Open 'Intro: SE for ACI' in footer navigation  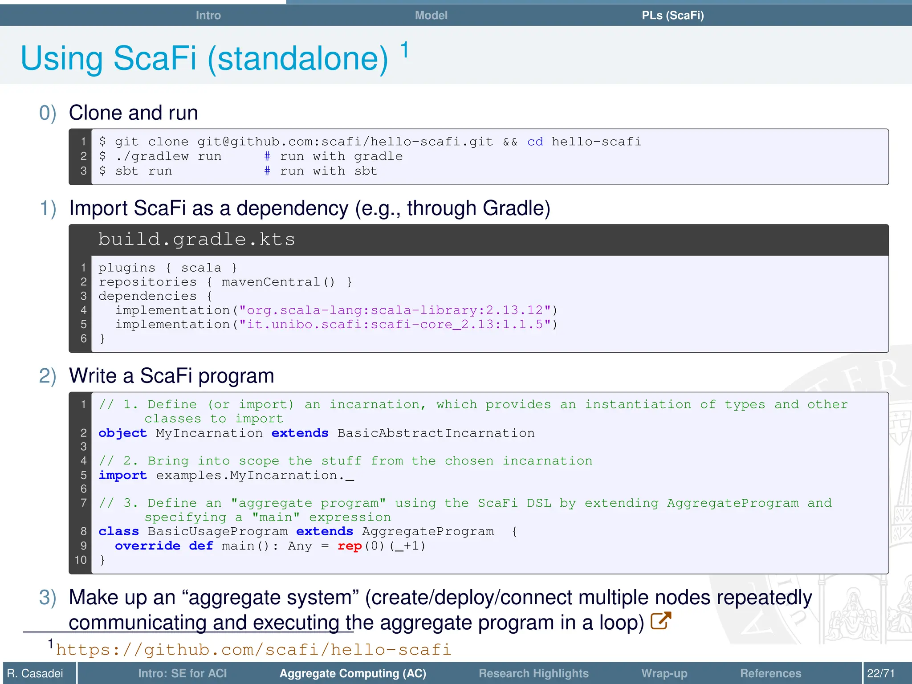point(182,673)
